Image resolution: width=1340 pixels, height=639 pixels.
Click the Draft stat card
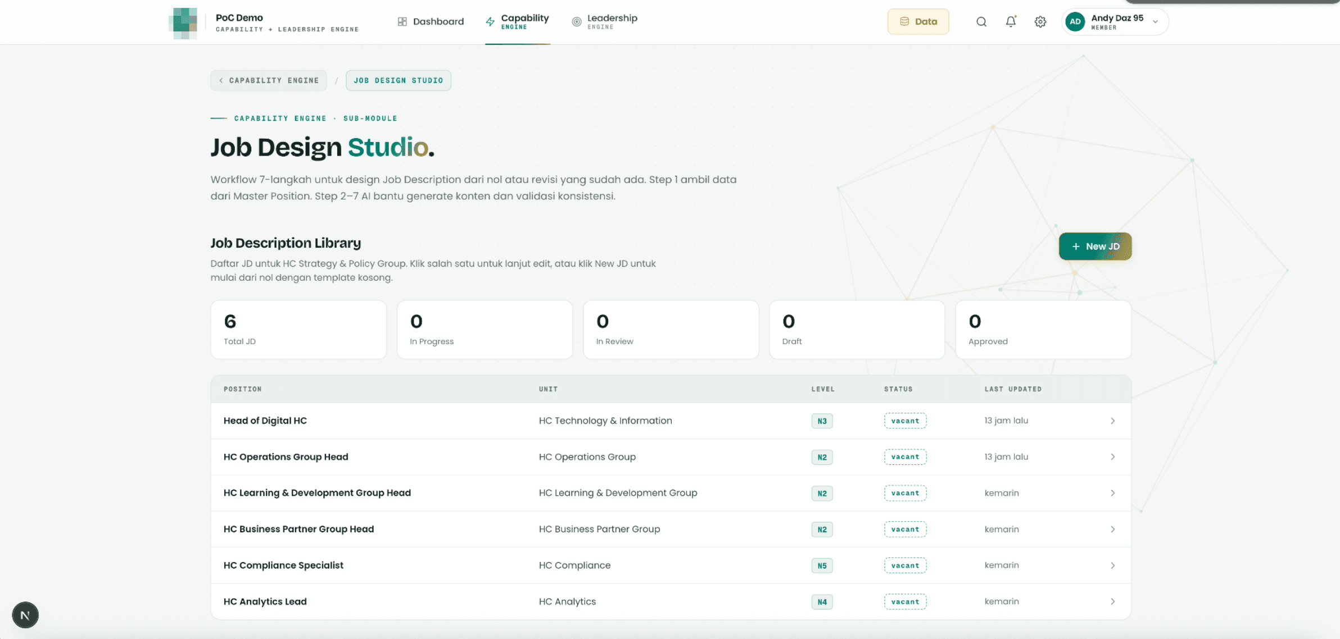(857, 330)
